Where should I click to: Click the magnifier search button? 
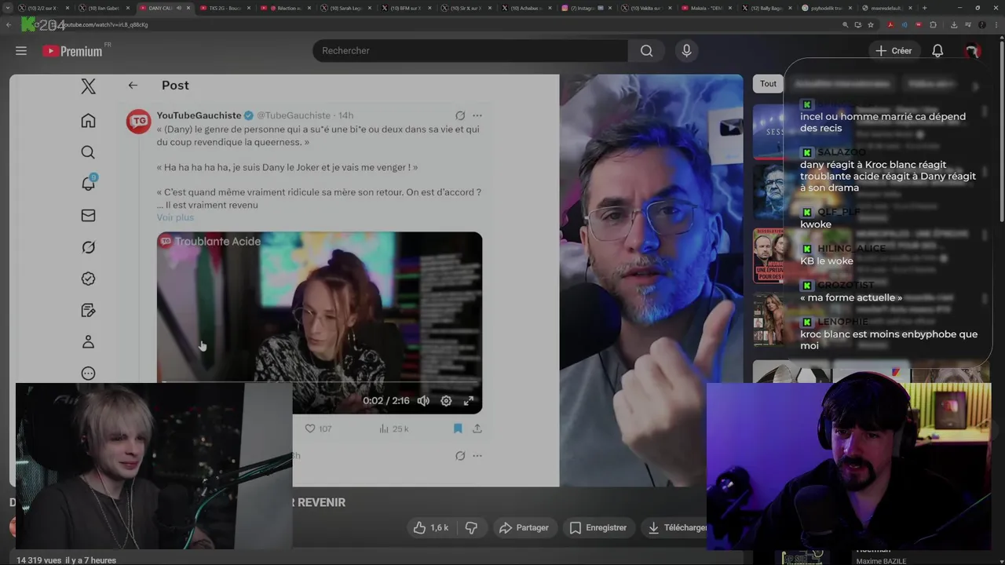[x=646, y=51]
